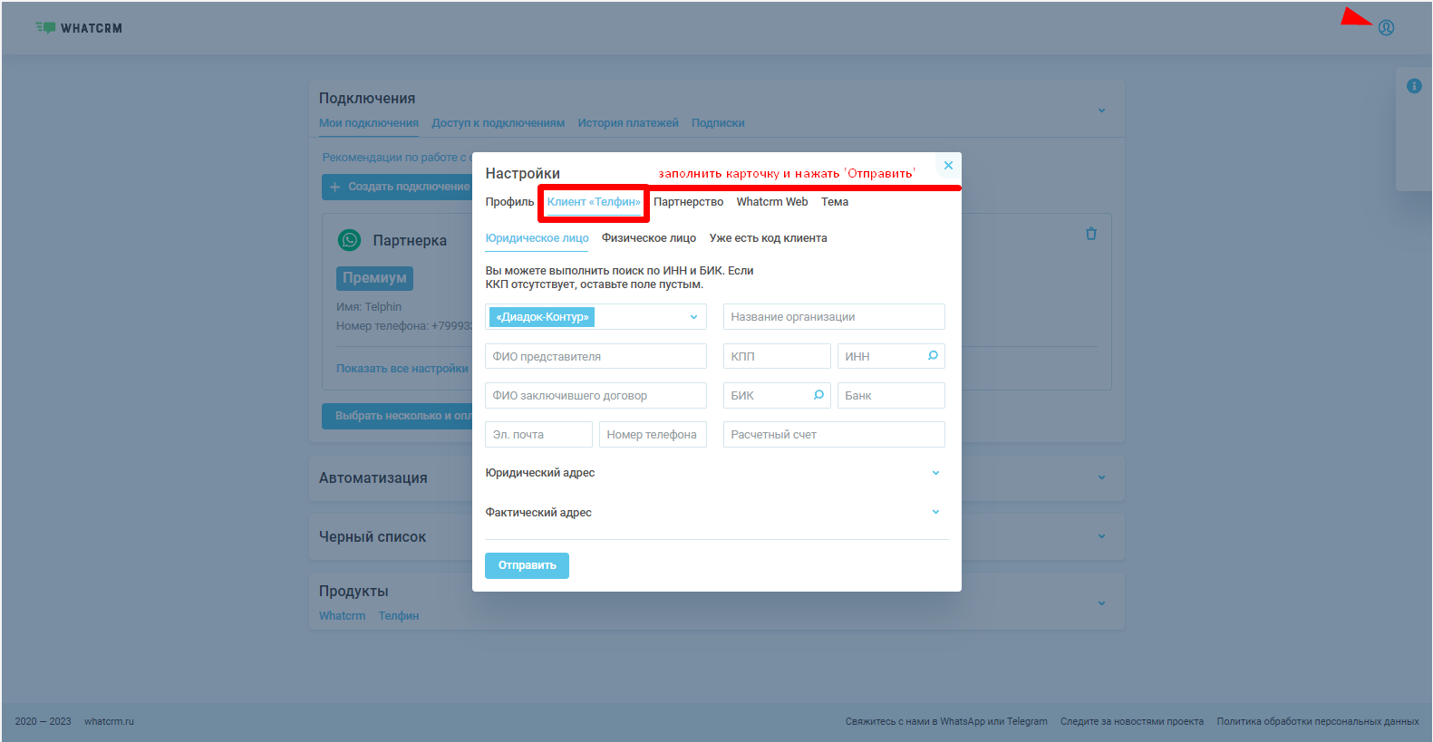Open the История платежей link

click(627, 123)
